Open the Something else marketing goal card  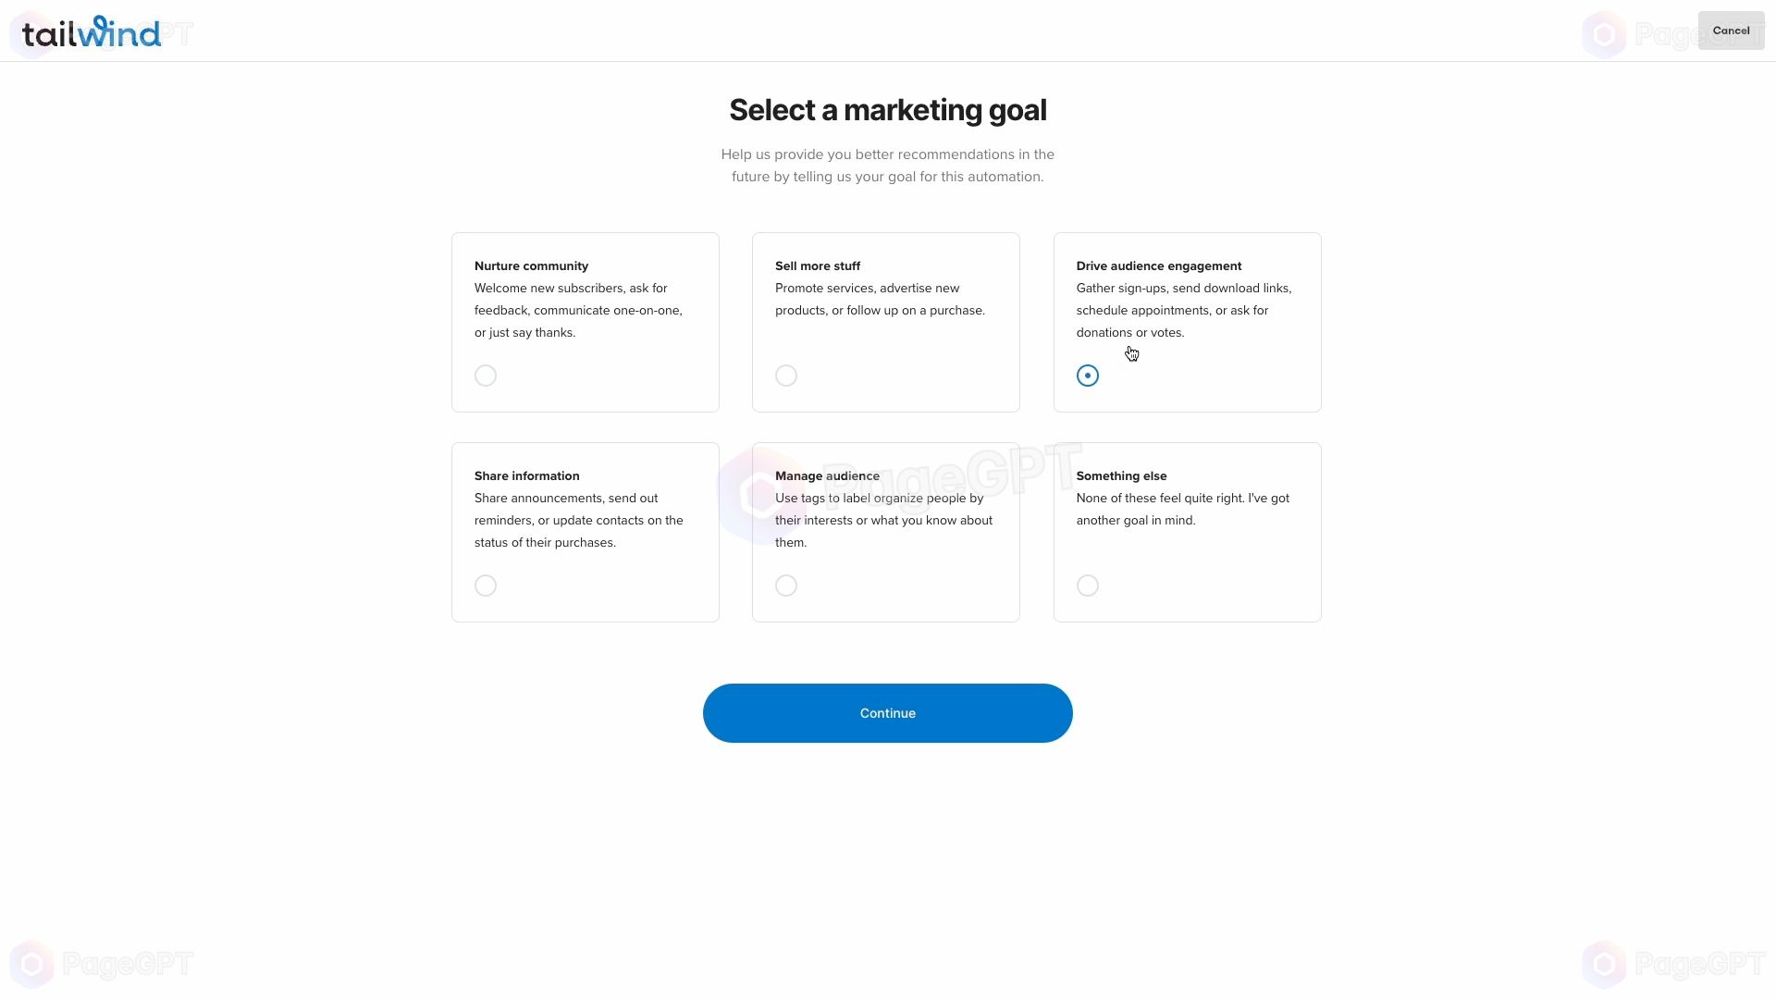[1190, 532]
